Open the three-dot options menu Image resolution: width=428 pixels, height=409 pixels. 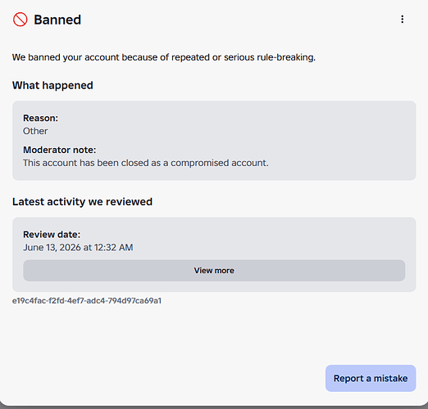pos(402,20)
